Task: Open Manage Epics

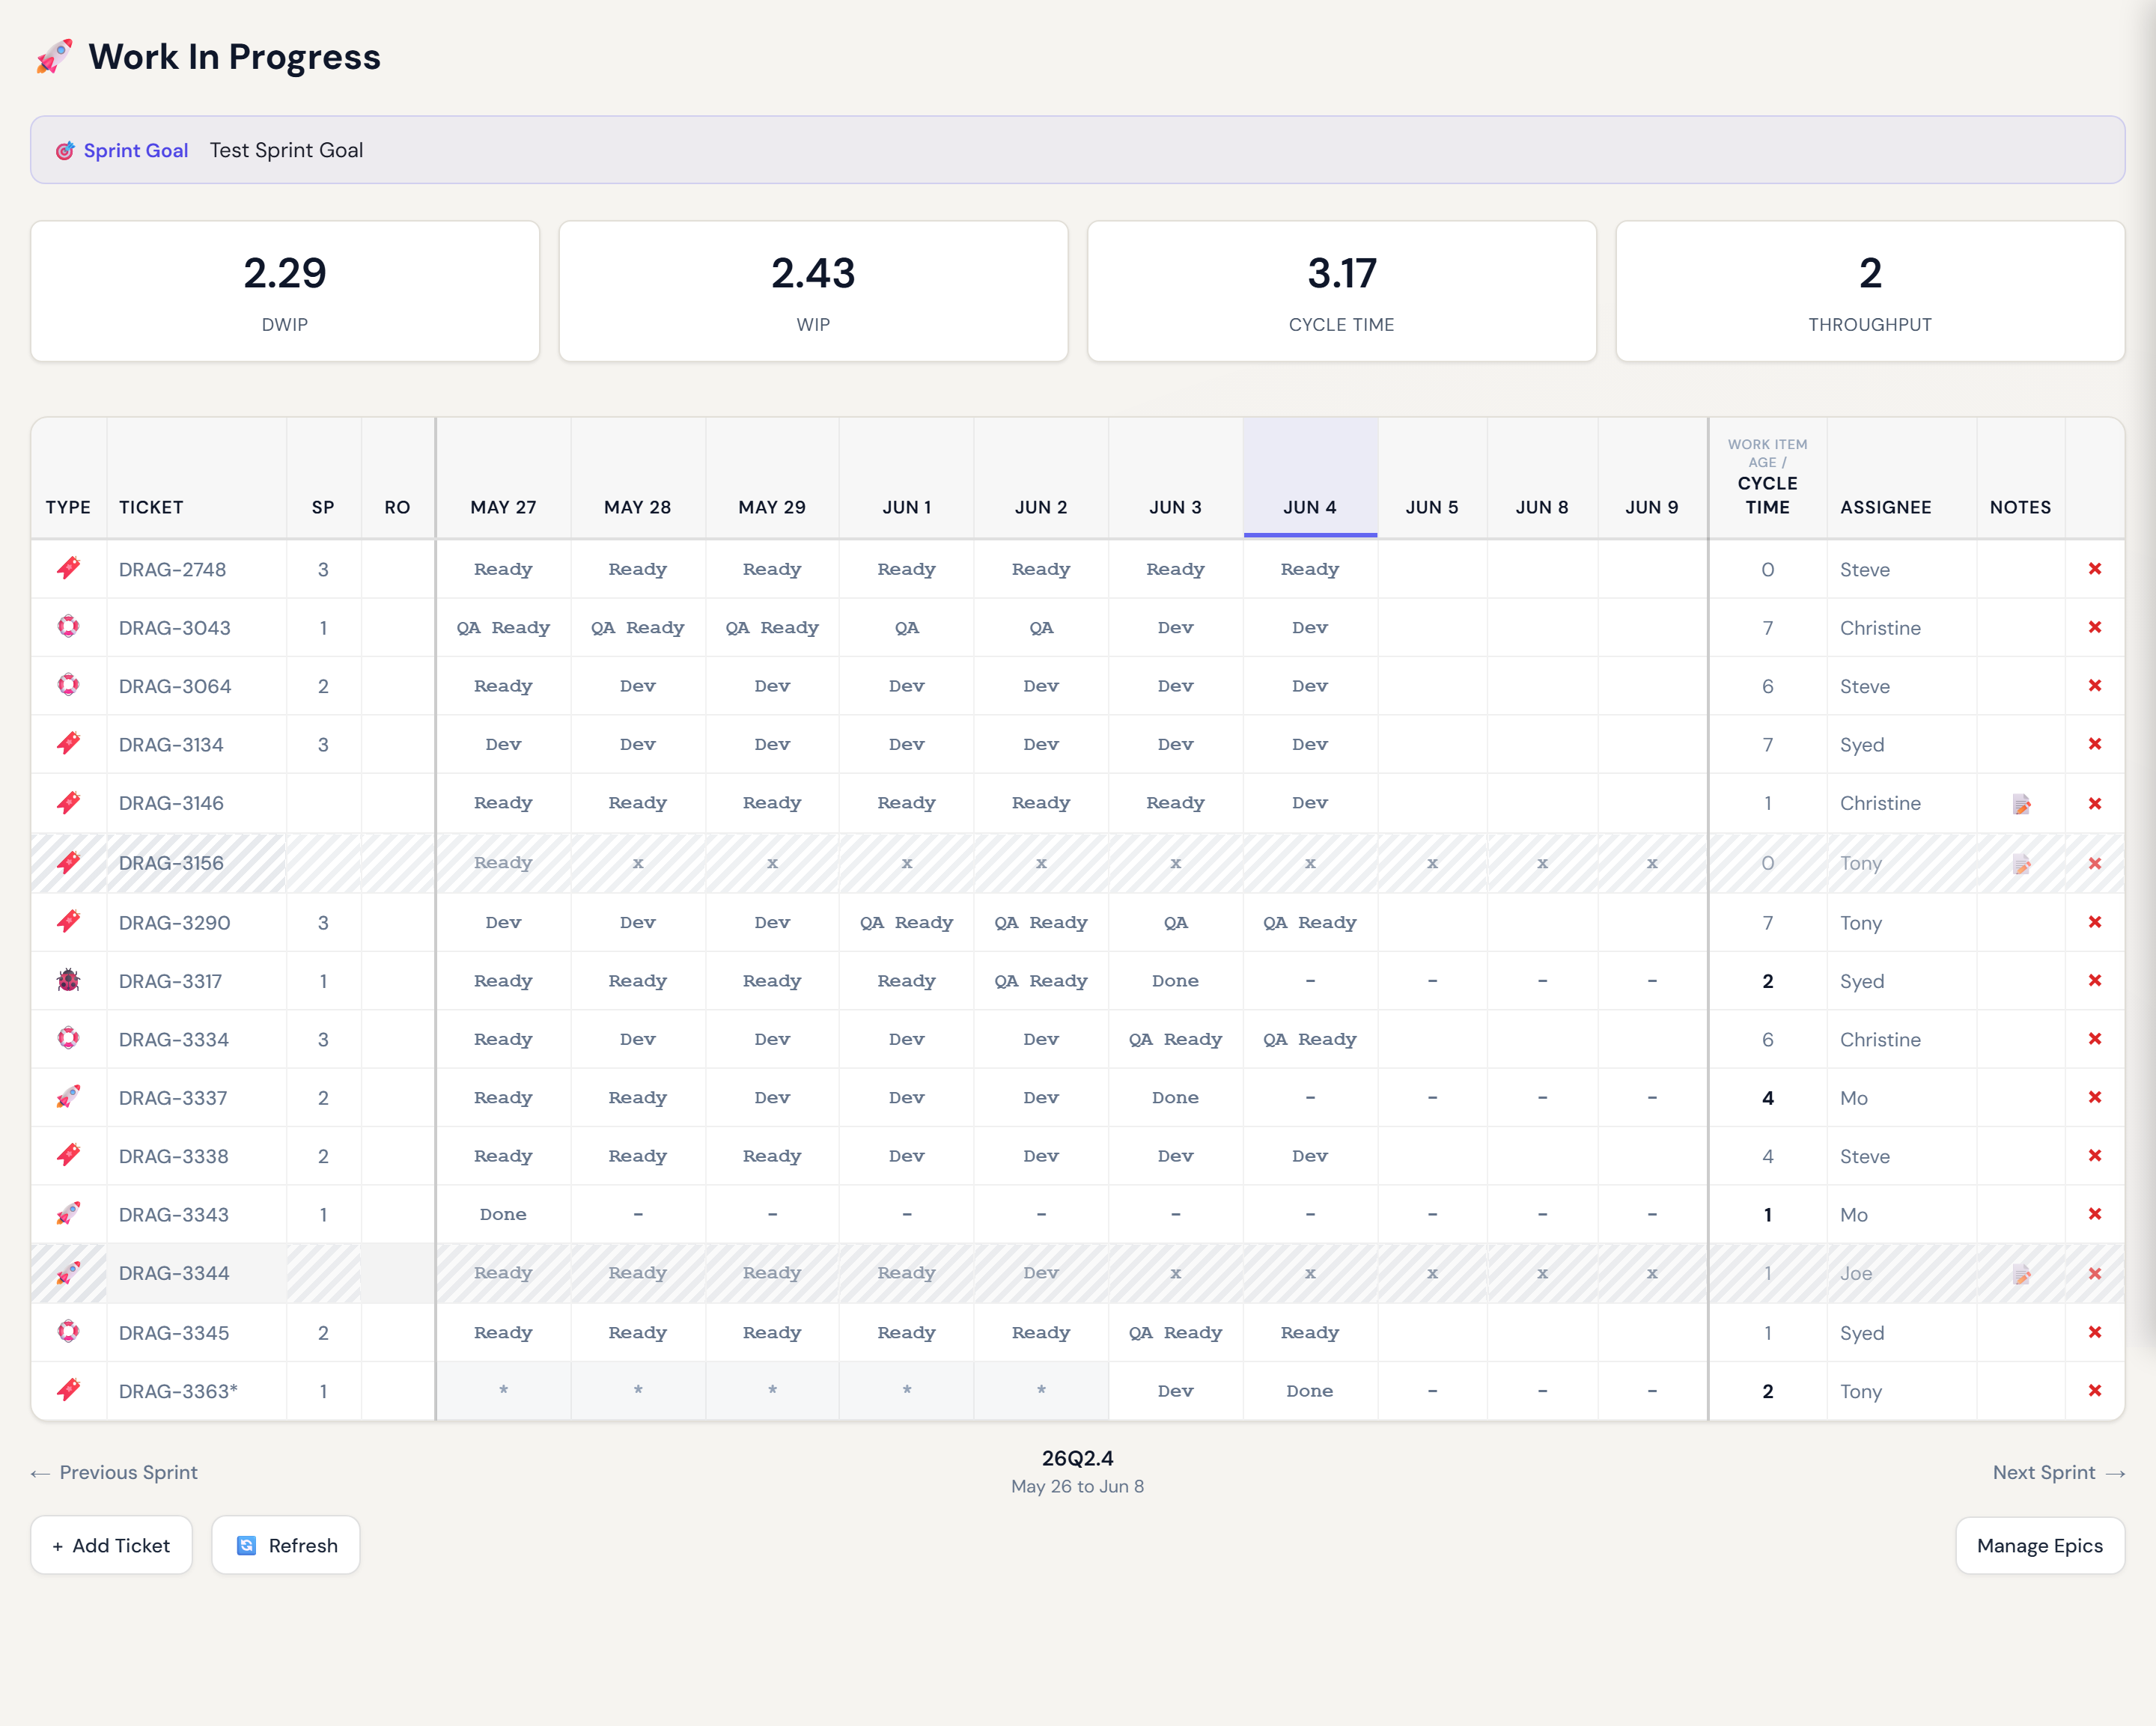Action: click(2040, 1545)
